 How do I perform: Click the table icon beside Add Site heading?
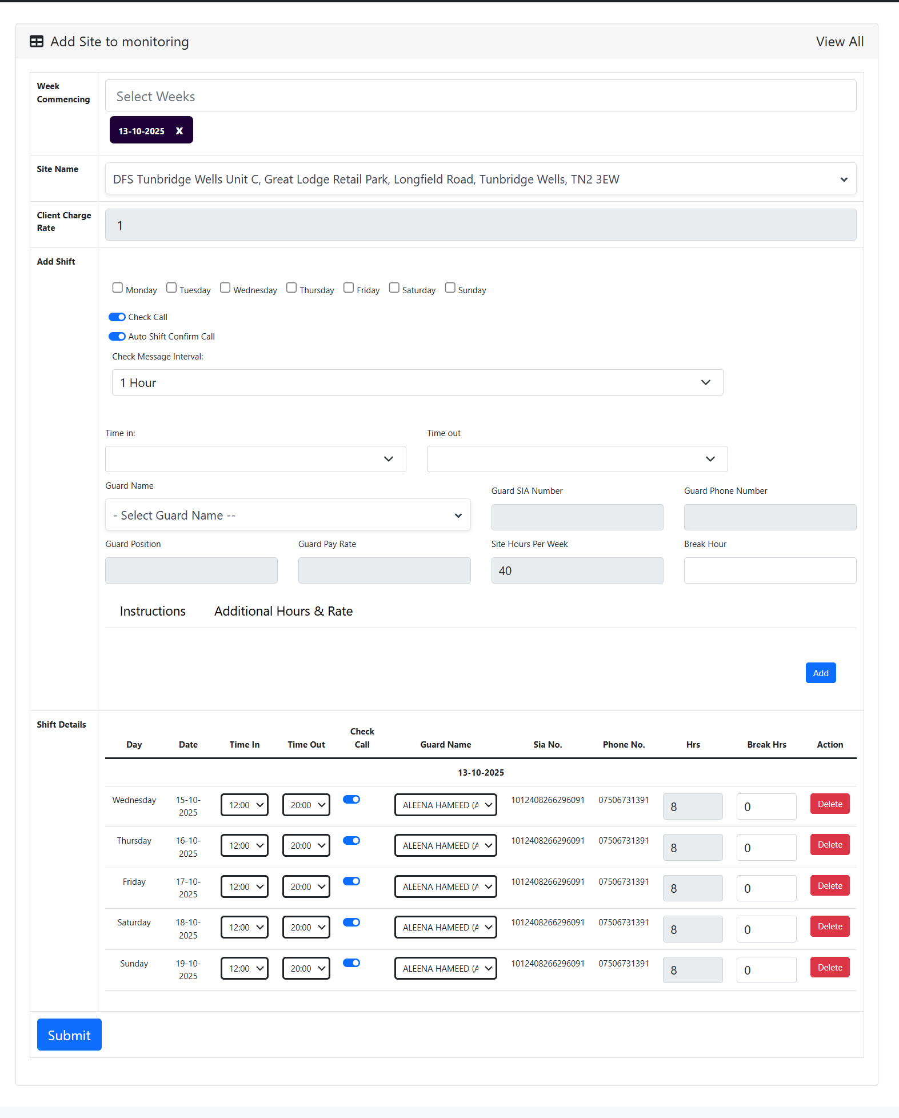coord(37,42)
